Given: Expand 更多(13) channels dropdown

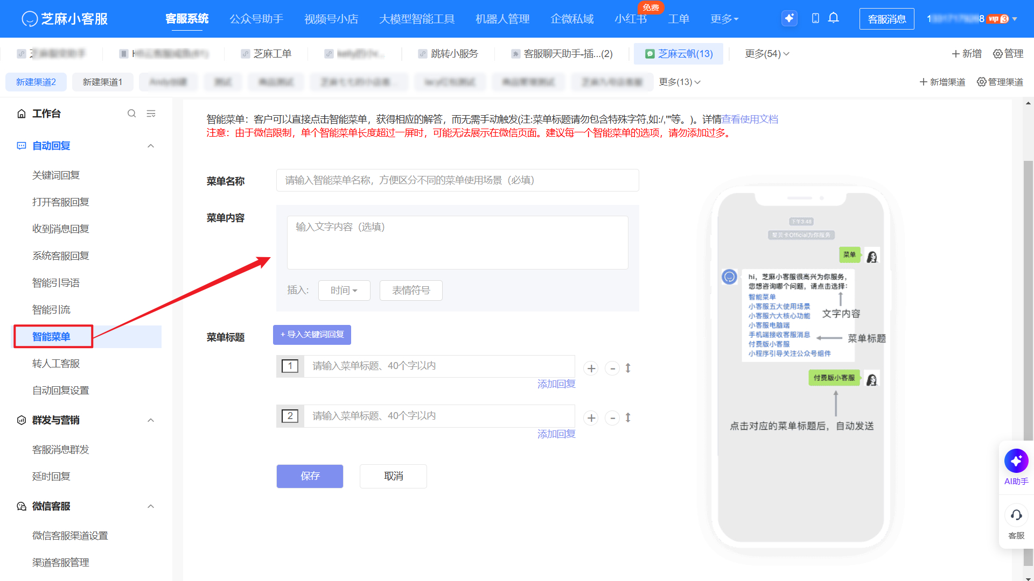Looking at the screenshot, I should [680, 82].
